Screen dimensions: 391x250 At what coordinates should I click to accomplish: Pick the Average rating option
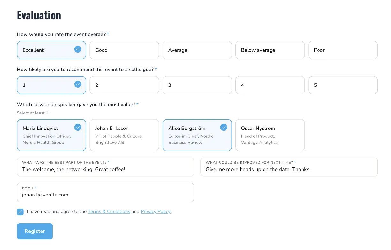(x=197, y=50)
